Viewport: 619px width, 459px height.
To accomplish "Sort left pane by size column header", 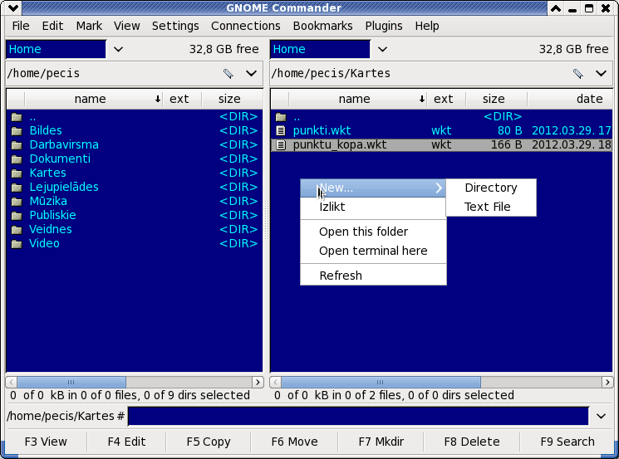I will click(x=232, y=99).
